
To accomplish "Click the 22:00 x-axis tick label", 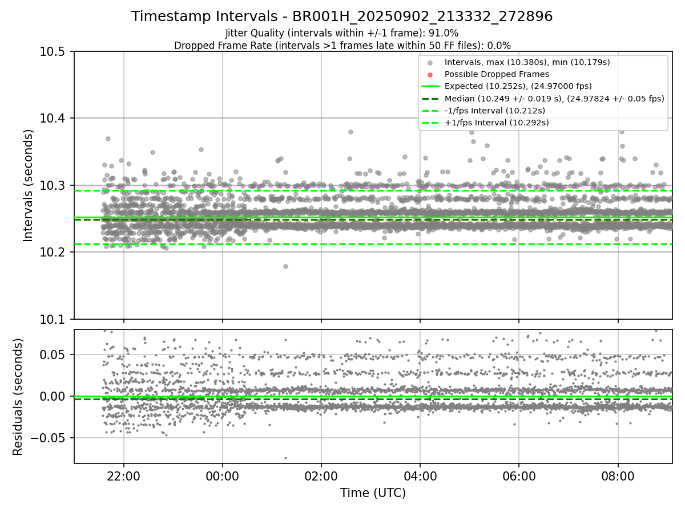I will pyautogui.click(x=124, y=476).
